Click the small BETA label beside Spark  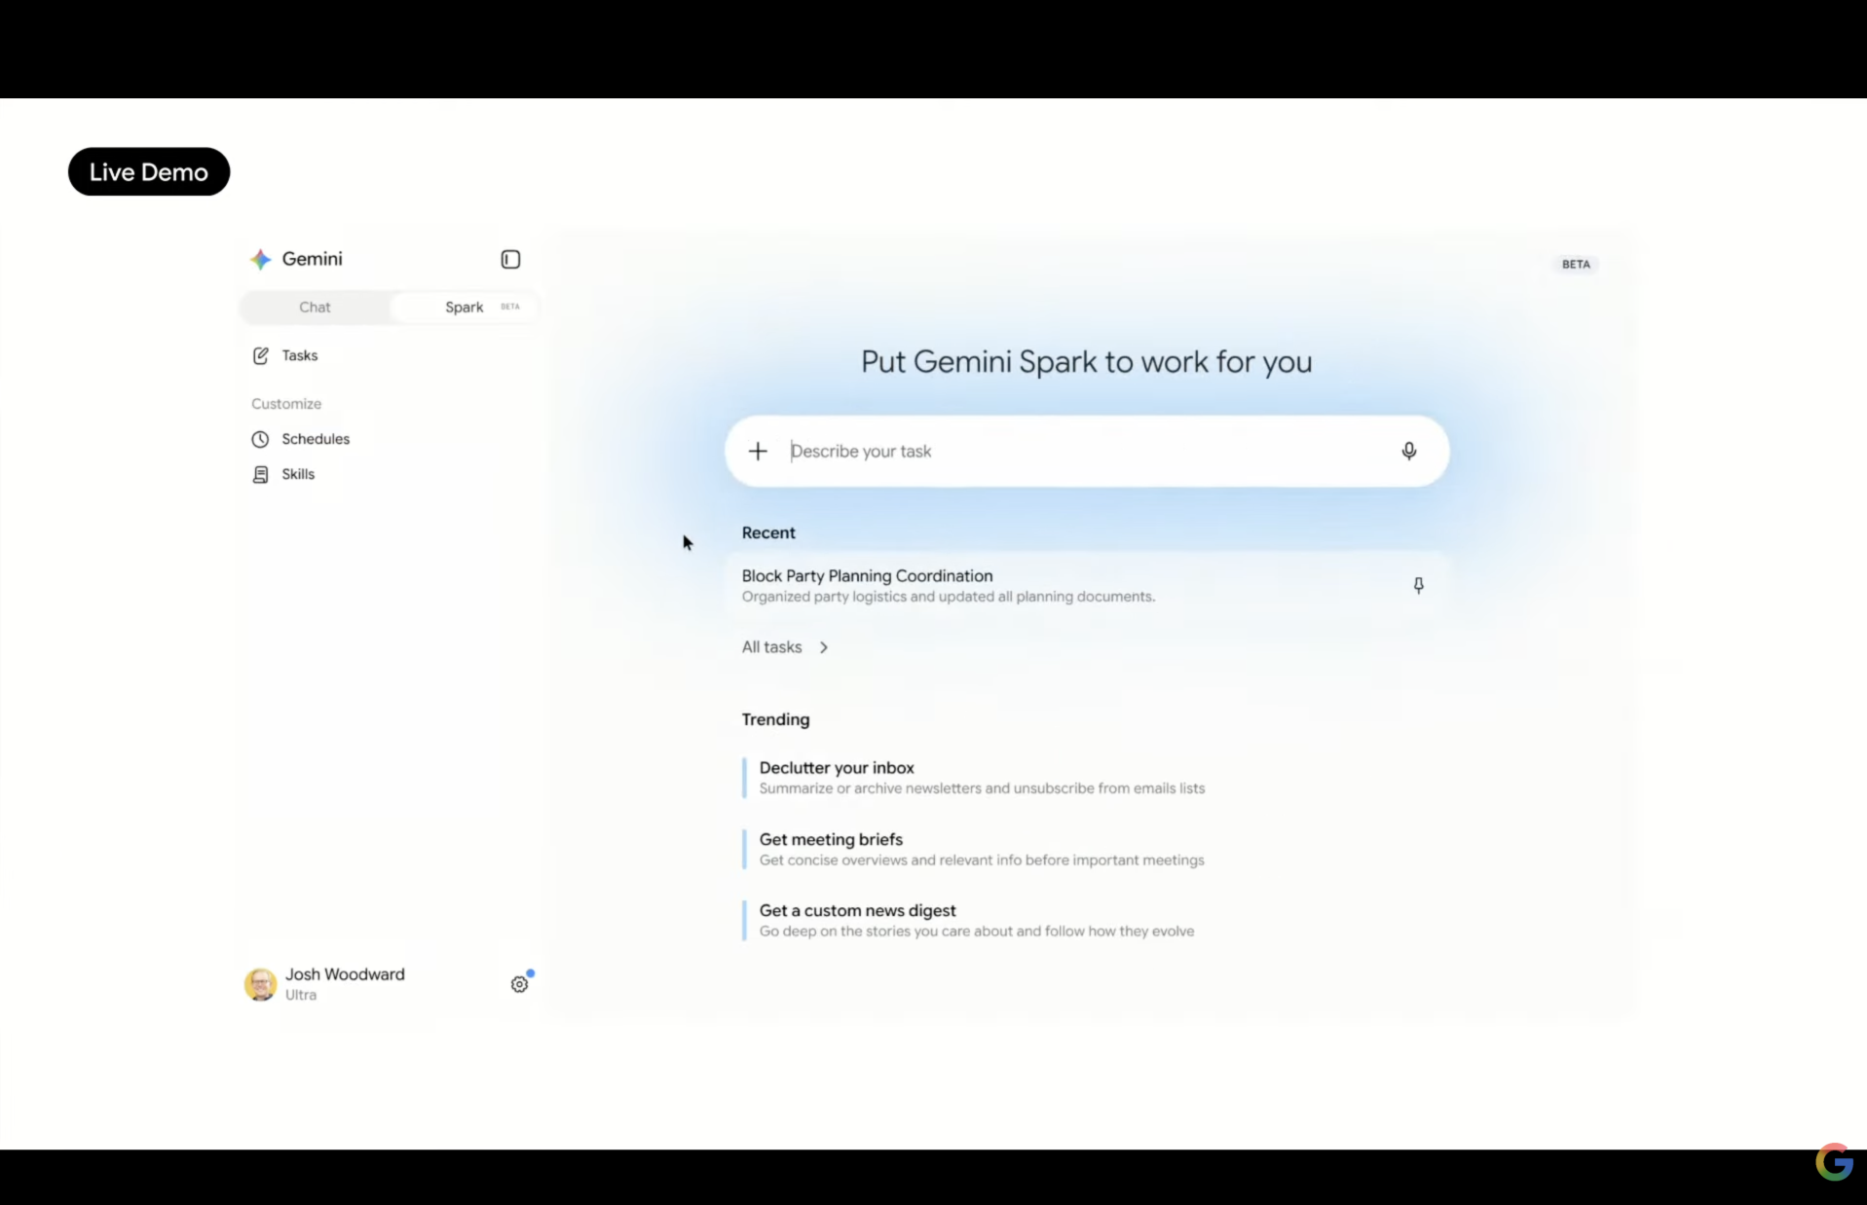pos(510,307)
